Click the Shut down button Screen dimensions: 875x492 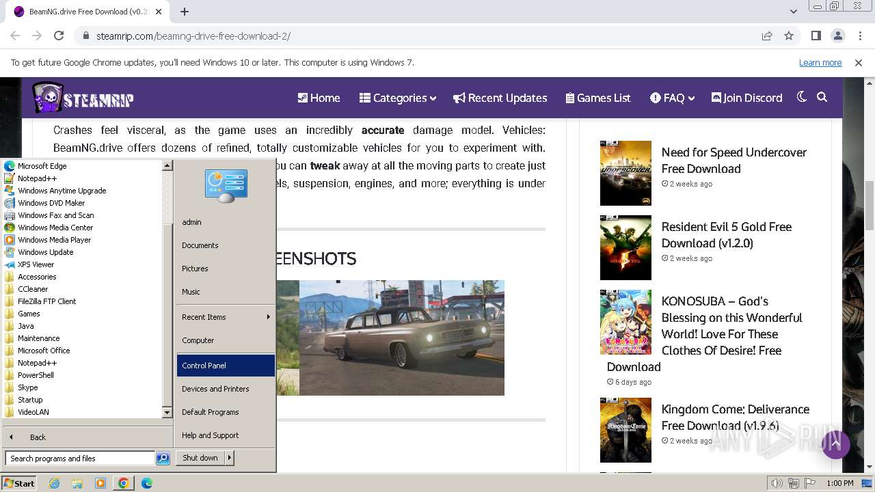pyautogui.click(x=200, y=458)
